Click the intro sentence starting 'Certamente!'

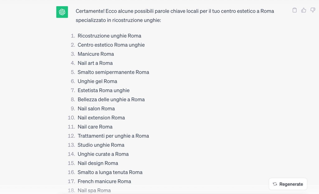coord(175,16)
